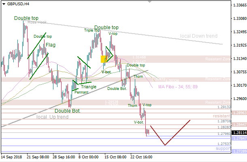Select the '8 Oct 00:00' time axis label
The image size is (247, 162).
click(89, 156)
